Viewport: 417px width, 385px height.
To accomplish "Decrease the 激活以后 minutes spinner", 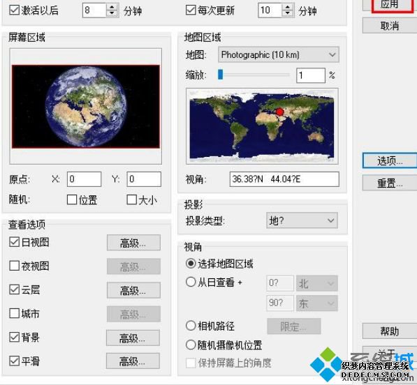I will tap(112, 13).
